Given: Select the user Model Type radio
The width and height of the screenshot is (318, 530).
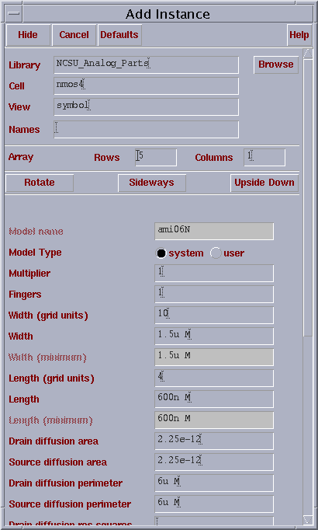Looking at the screenshot, I should point(216,253).
